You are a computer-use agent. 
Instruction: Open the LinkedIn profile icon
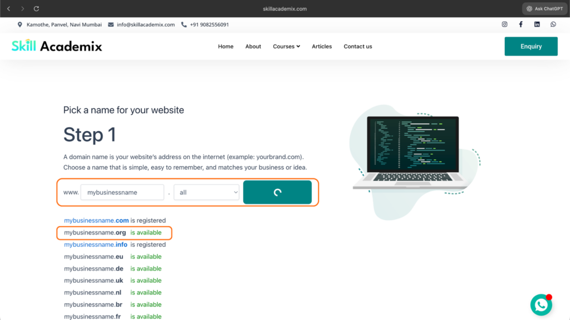coord(537,24)
